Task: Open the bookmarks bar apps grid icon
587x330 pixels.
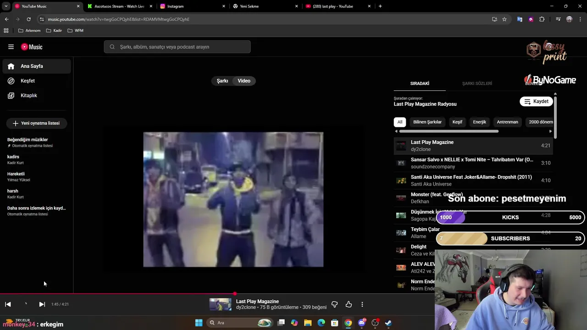Action: (x=6, y=31)
